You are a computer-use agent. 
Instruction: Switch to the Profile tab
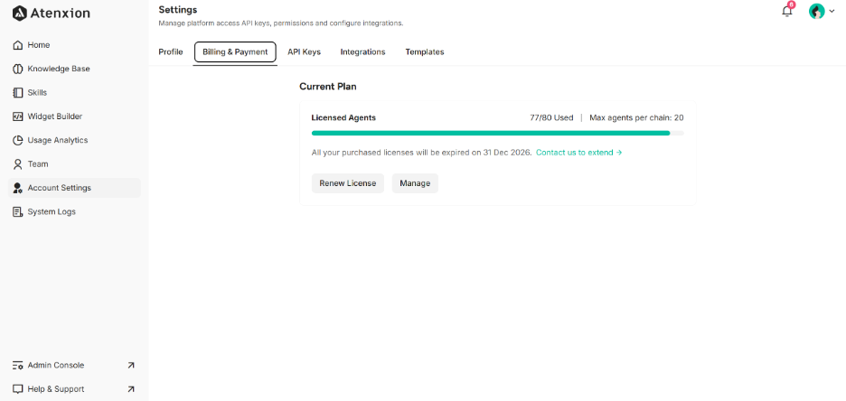tap(171, 52)
